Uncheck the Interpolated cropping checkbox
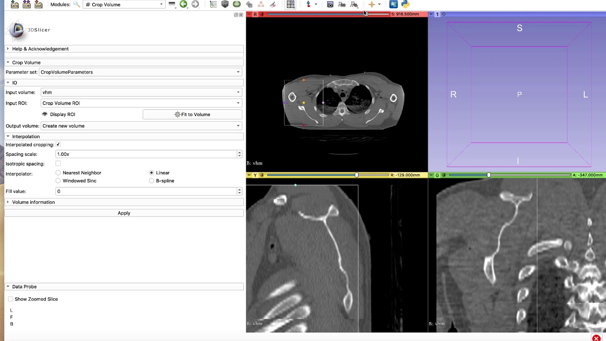The height and width of the screenshot is (341, 606). click(58, 144)
